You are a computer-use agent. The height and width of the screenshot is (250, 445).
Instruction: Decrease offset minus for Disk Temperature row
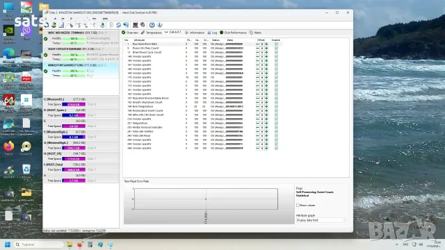[x=257, y=106]
